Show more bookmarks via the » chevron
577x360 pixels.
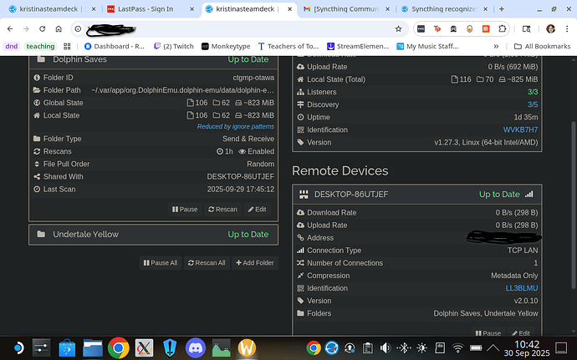click(496, 46)
